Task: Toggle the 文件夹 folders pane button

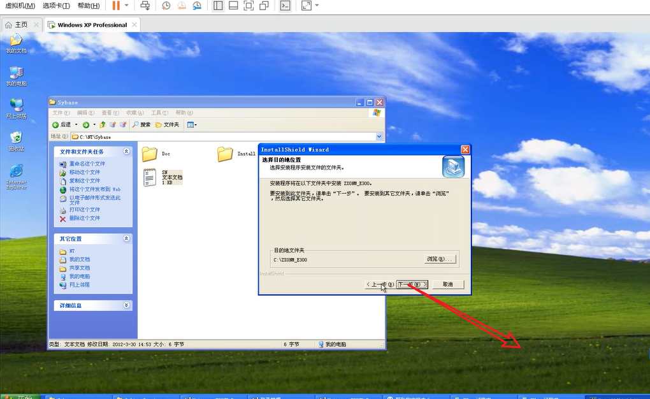Action: tap(167, 125)
